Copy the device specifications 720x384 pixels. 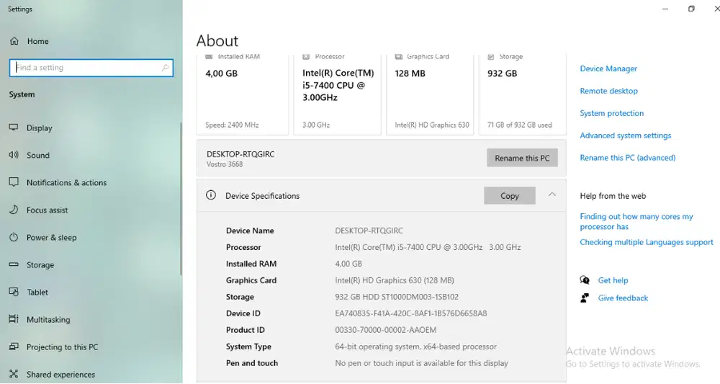click(x=509, y=195)
